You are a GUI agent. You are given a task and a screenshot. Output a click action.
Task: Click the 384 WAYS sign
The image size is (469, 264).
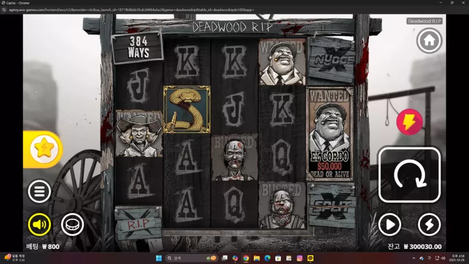(138, 47)
